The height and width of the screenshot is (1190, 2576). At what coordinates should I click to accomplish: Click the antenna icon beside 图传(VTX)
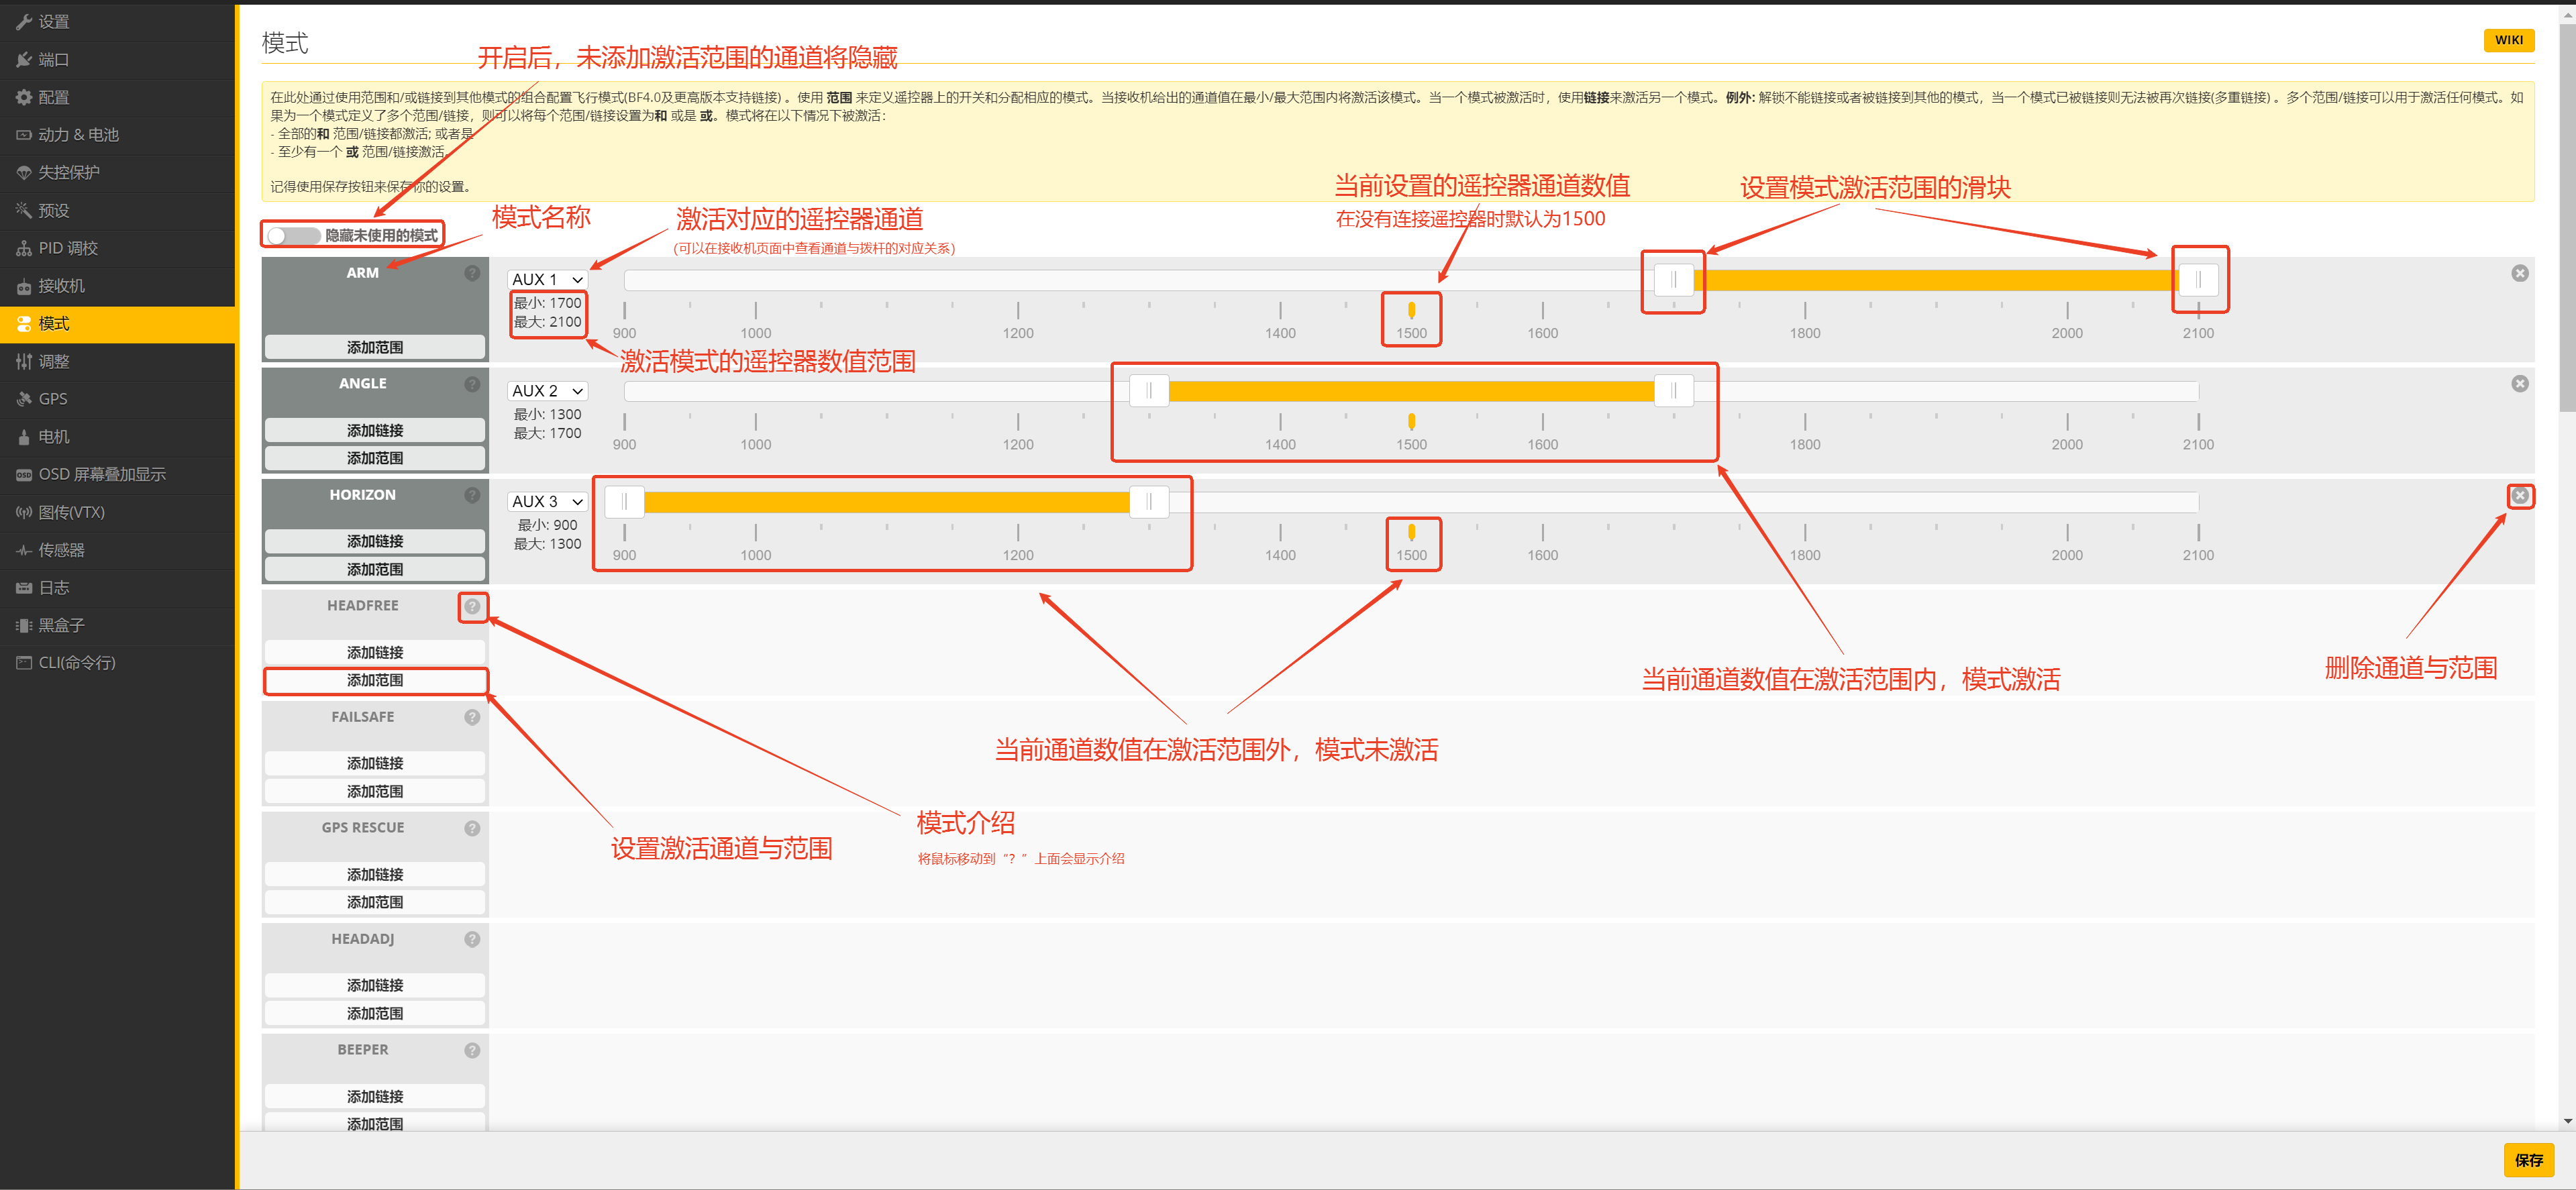tap(24, 512)
